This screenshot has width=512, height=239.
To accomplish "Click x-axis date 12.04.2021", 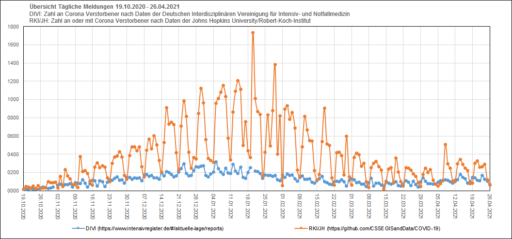I will [x=456, y=207].
